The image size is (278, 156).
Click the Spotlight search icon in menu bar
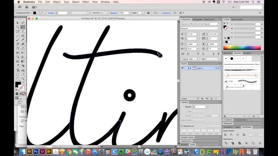(253, 2)
